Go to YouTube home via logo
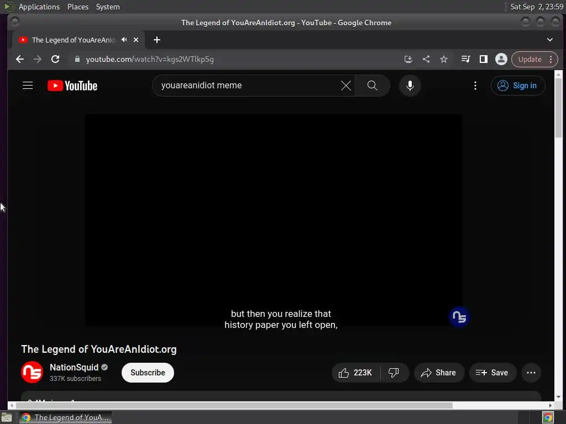 pyautogui.click(x=72, y=86)
